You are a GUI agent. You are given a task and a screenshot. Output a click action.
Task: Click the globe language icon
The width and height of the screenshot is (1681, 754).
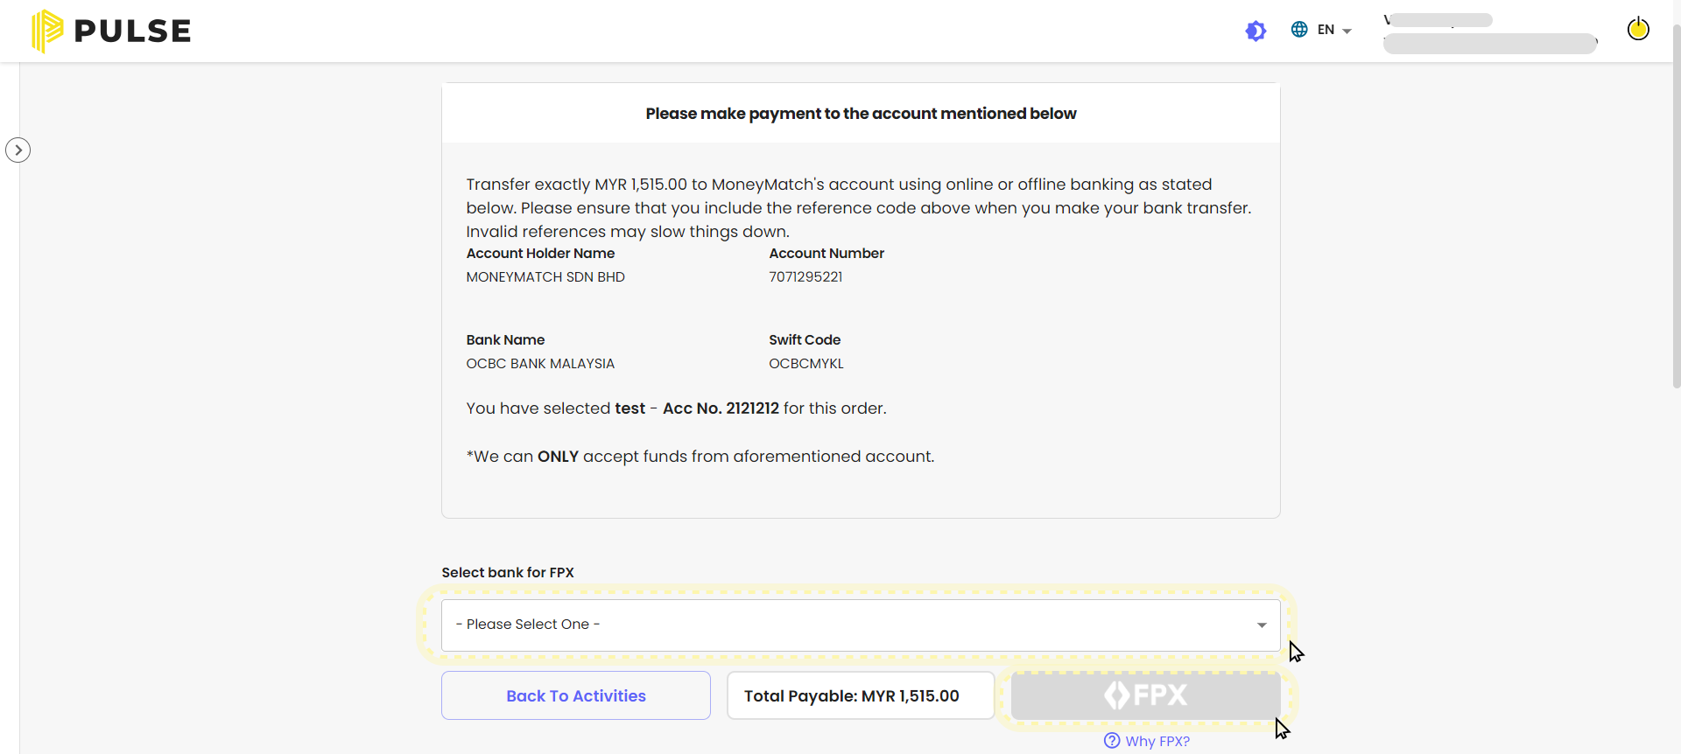click(1299, 30)
